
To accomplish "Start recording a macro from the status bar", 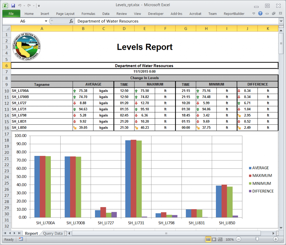I will pos(21,239).
